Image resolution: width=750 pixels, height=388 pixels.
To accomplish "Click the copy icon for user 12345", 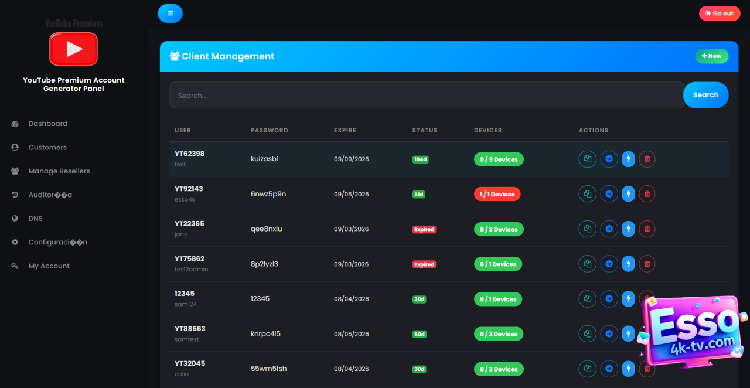I will (587, 299).
